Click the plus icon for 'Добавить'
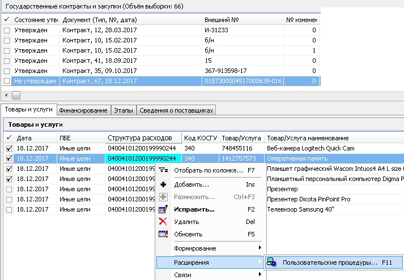The image size is (404, 280). [x=163, y=184]
